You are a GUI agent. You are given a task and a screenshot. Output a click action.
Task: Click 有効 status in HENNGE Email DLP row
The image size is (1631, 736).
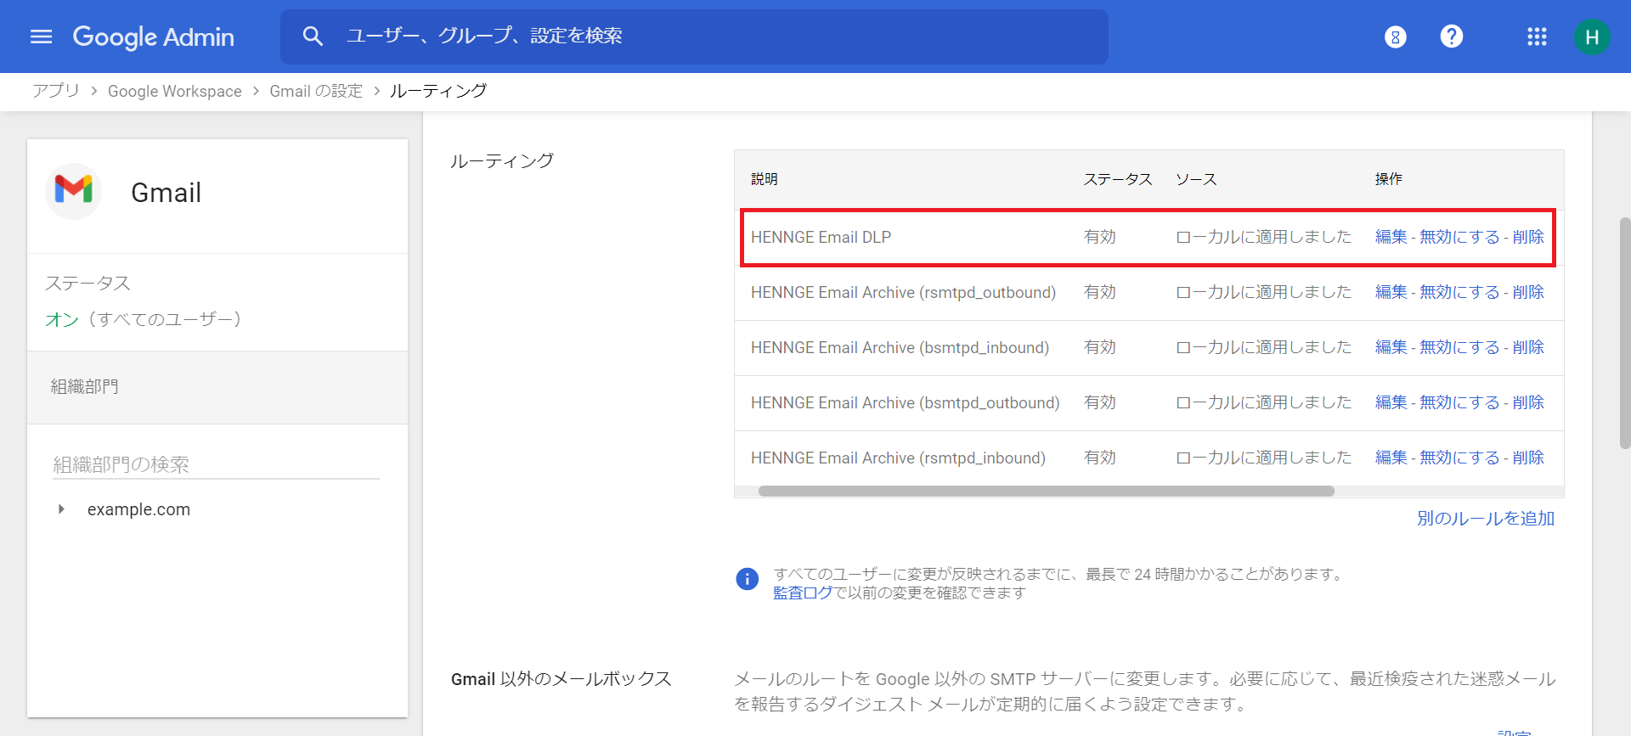1100,237
